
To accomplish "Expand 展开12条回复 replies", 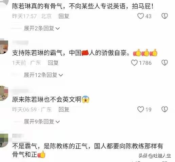I will [43, 75].
